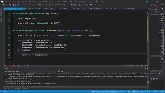
Task: Close the BlasterPlayerController.cpp tab
Action: (23, 9)
